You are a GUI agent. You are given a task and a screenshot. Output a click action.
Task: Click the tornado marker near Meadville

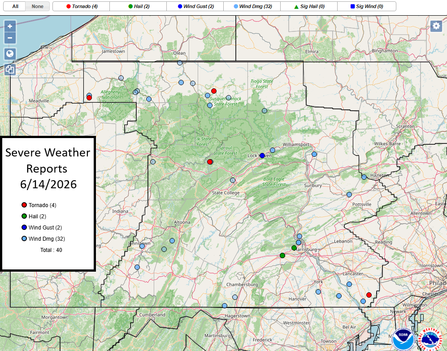tap(89, 98)
